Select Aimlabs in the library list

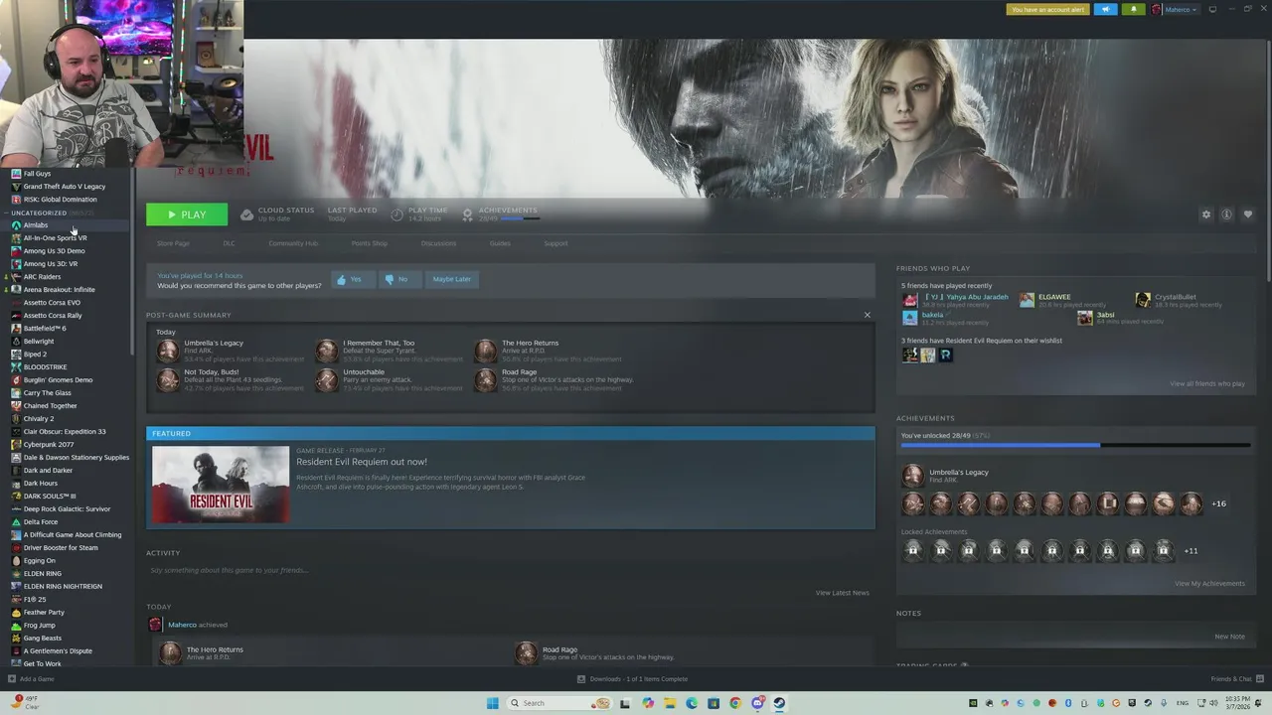[35, 225]
